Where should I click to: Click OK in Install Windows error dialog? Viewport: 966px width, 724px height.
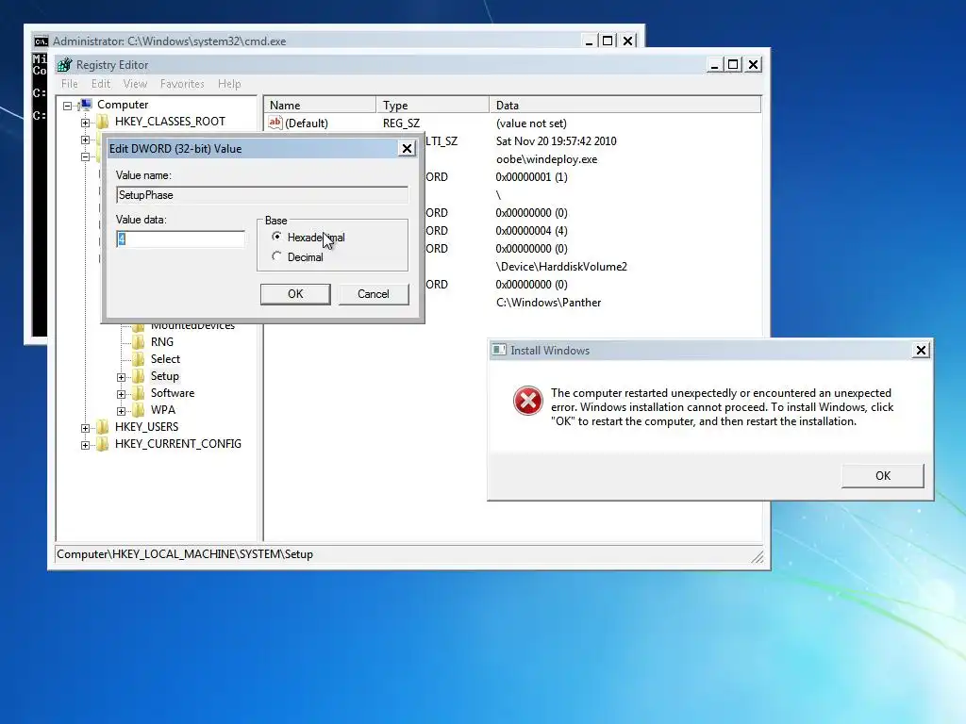pyautogui.click(x=882, y=475)
